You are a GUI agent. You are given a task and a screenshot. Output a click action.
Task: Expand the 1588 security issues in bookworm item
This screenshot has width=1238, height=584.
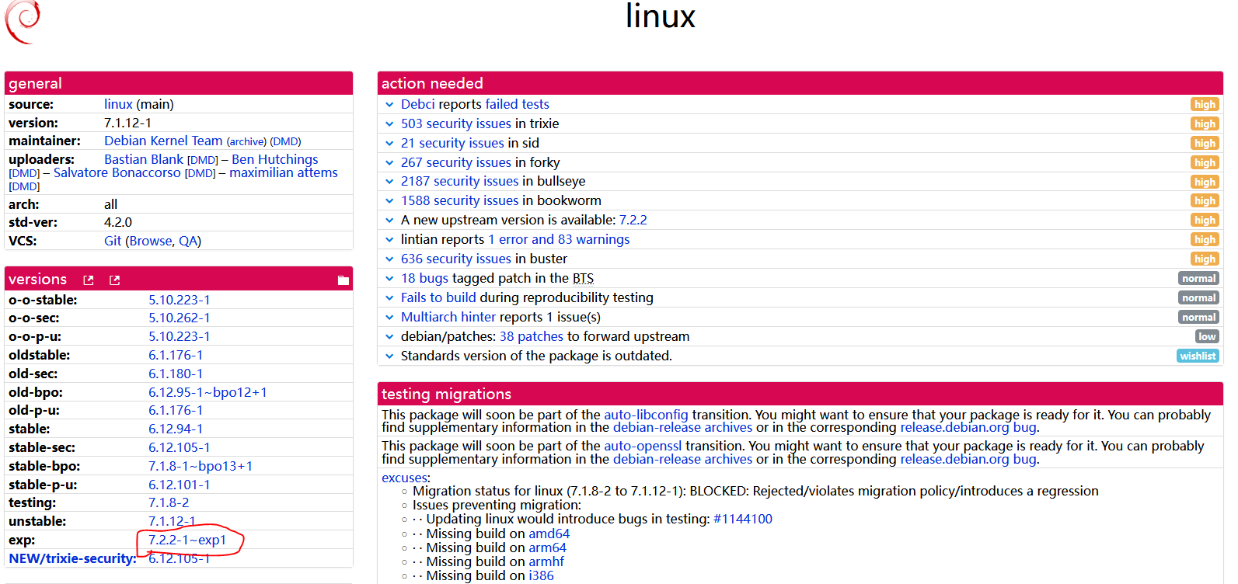click(x=389, y=200)
